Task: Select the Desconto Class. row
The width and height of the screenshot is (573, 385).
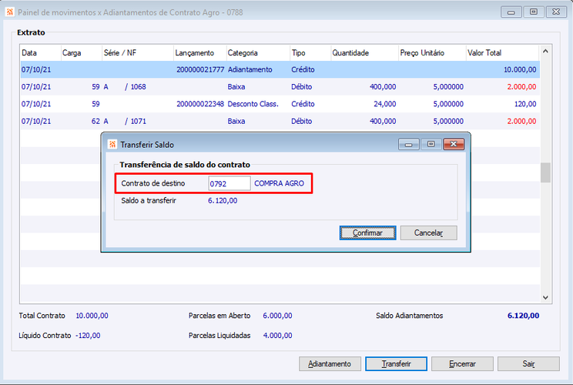Action: [280, 104]
